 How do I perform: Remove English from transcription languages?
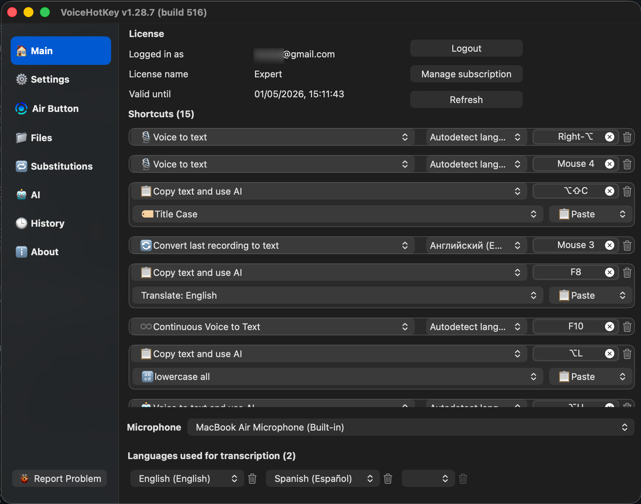click(252, 478)
